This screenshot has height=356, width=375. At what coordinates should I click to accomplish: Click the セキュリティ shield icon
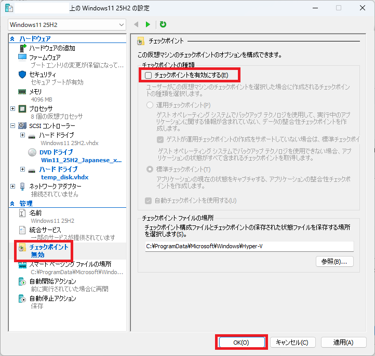(22, 75)
